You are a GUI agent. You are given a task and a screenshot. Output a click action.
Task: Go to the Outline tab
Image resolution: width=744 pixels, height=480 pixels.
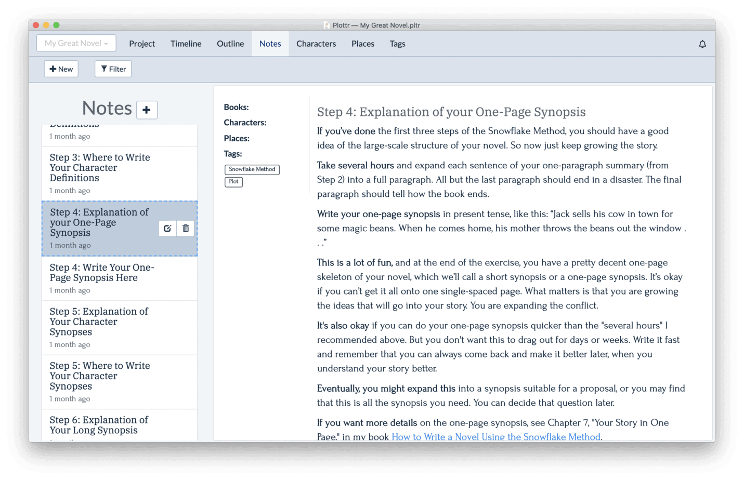(x=230, y=44)
